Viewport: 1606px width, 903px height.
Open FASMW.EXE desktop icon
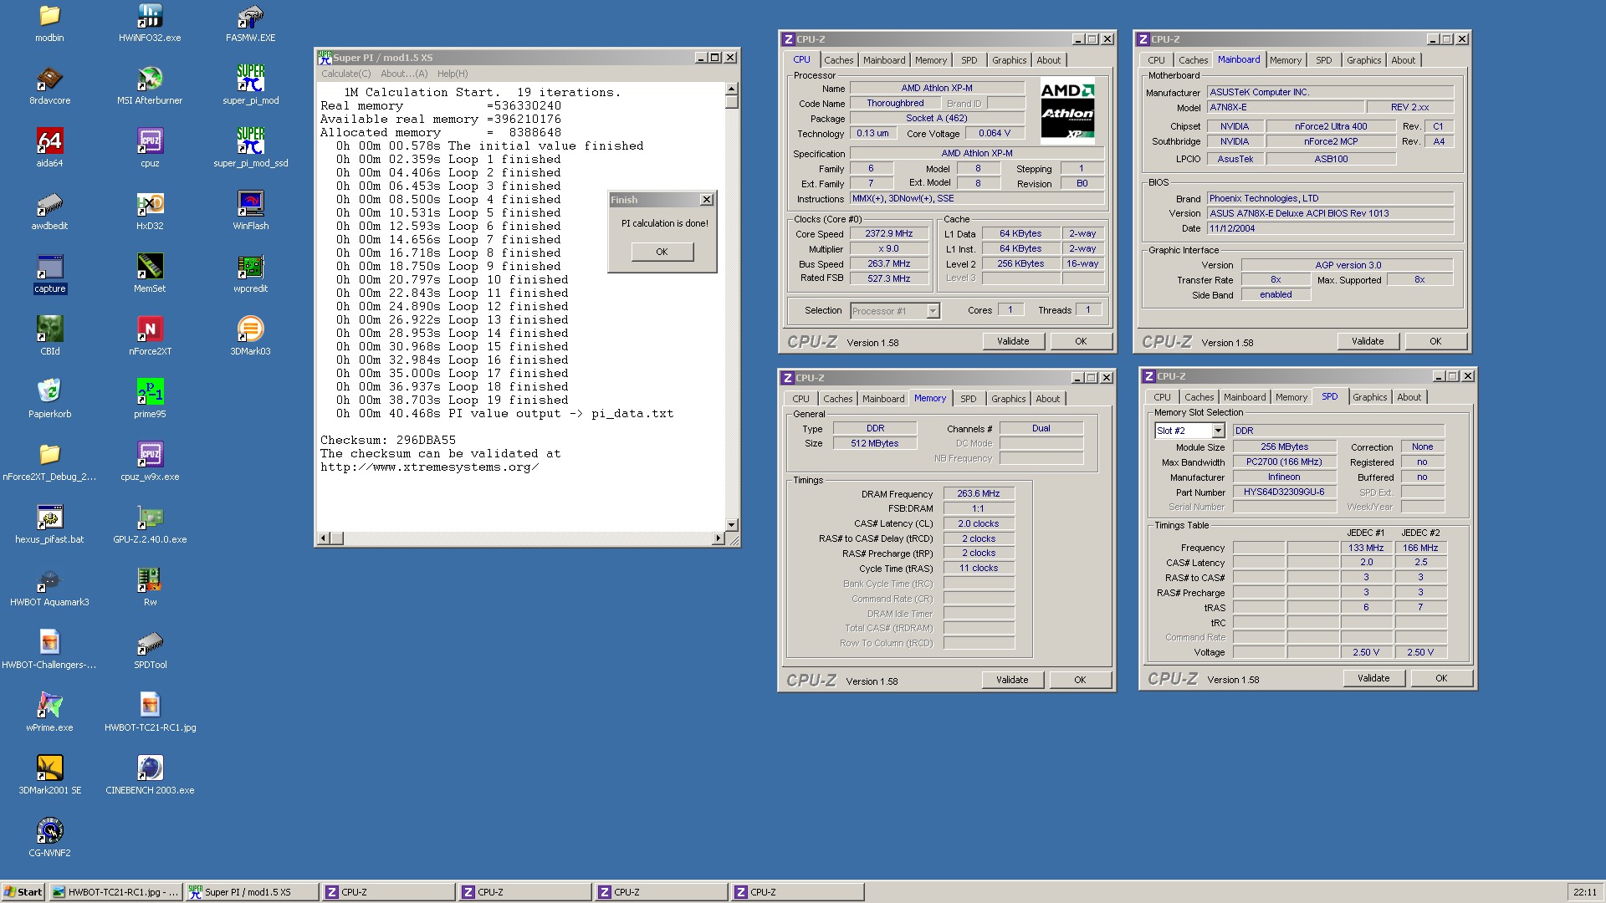click(x=250, y=23)
